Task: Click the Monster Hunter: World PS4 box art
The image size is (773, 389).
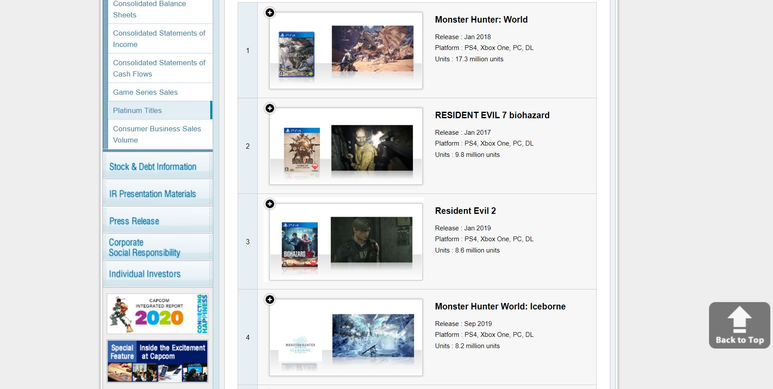Action: click(296, 54)
